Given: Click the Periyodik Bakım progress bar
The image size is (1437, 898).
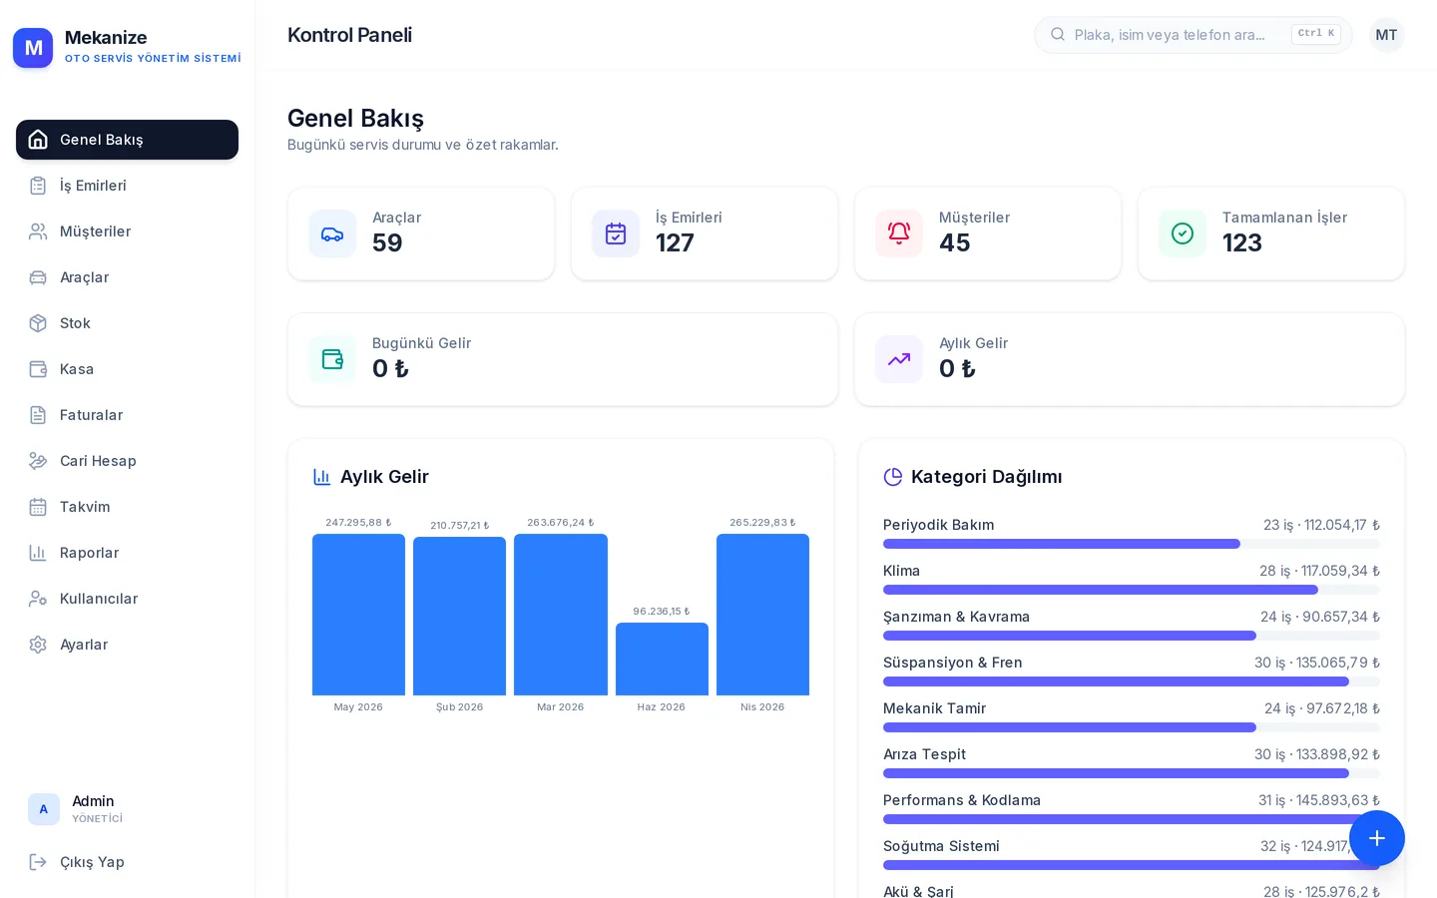Looking at the screenshot, I should click(x=1132, y=544).
